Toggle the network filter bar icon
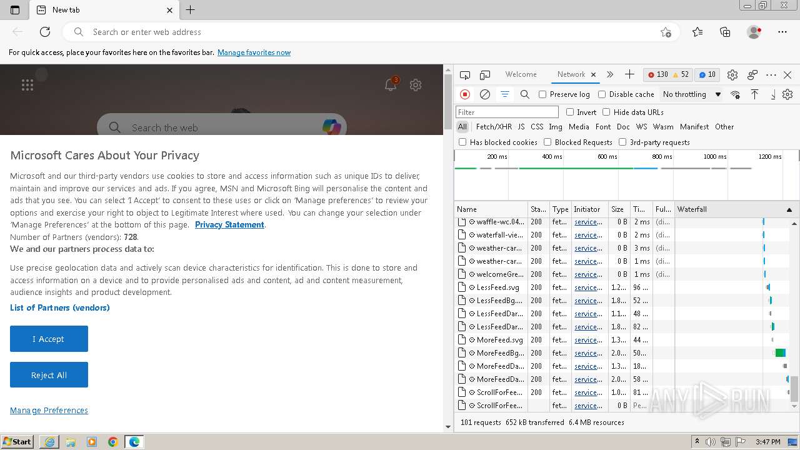The image size is (800, 450). point(505,94)
